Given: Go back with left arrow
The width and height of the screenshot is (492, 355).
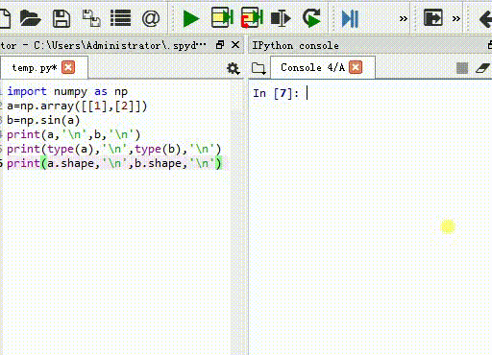Looking at the screenshot, I should coord(485,19).
